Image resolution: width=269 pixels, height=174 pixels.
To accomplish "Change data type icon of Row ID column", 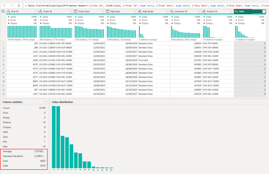I will (8, 12).
